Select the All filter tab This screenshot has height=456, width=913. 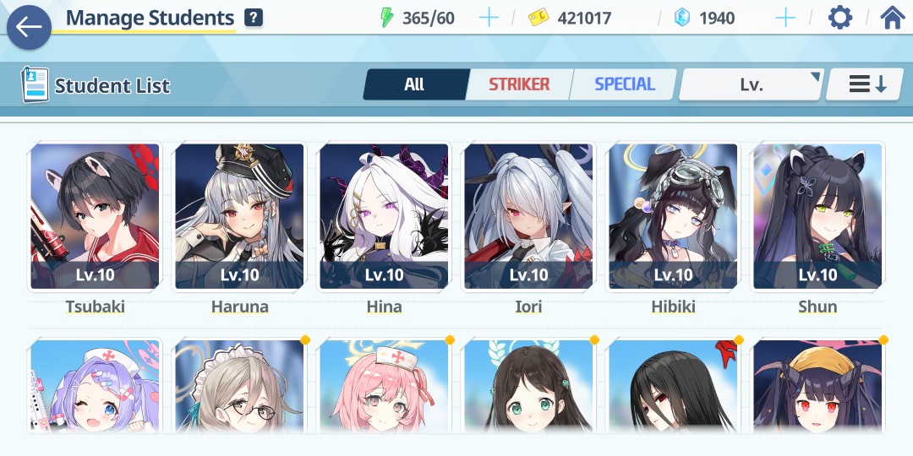tap(414, 84)
